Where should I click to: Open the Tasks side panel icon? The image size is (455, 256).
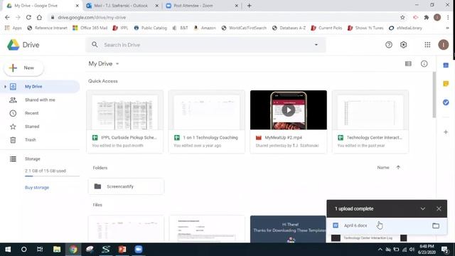(446, 102)
